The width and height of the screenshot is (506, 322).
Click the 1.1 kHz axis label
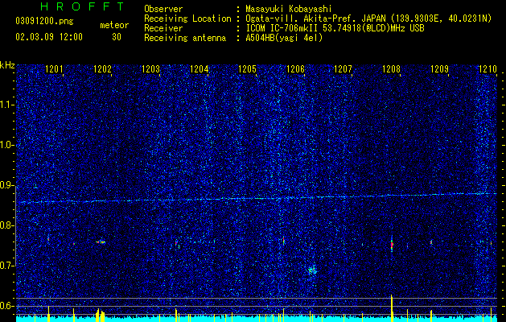7,105
